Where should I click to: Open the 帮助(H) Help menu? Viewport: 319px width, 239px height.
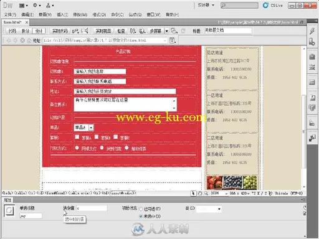pyautogui.click(x=173, y=14)
